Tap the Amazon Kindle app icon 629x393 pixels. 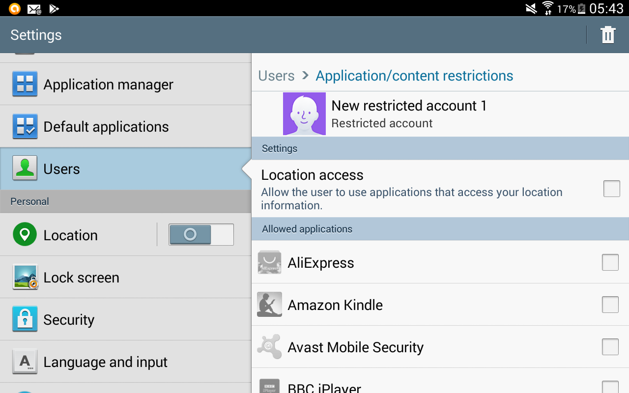pyautogui.click(x=269, y=305)
